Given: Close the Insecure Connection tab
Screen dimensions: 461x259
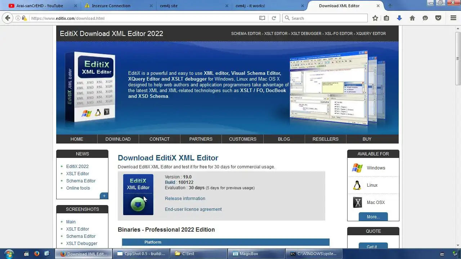Looking at the screenshot, I should [151, 6].
